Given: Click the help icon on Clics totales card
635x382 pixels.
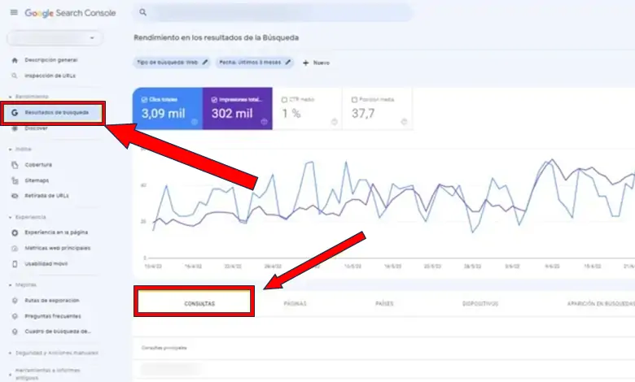Looking at the screenshot, I should point(195,122).
